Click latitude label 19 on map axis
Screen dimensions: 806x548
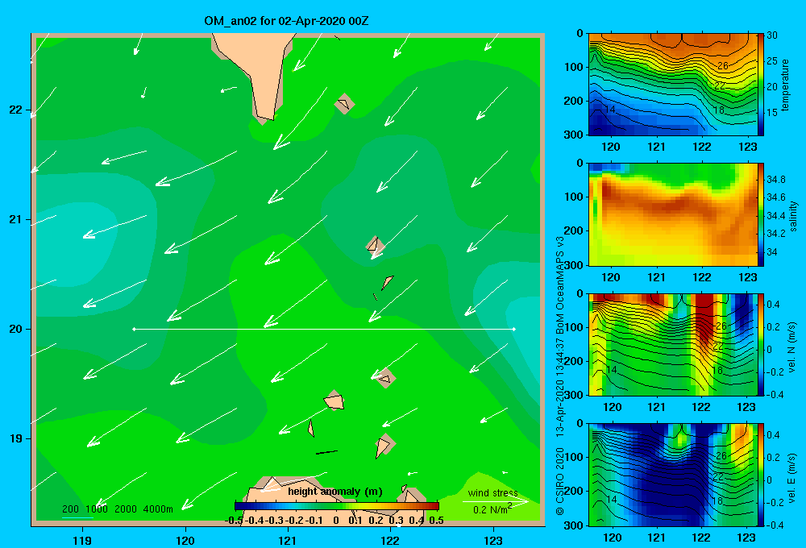point(16,438)
